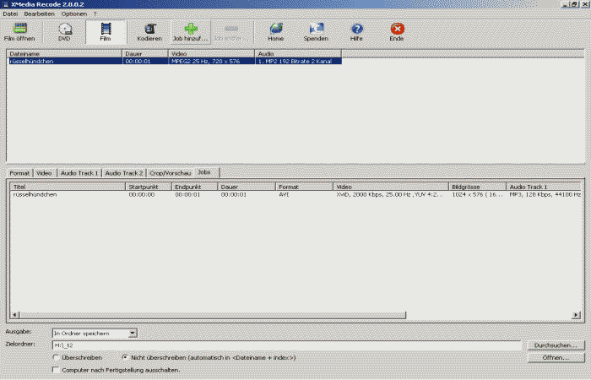Enable Computer nach Fertigstellung ausschalten checkbox
591x380 pixels.
coord(56,370)
